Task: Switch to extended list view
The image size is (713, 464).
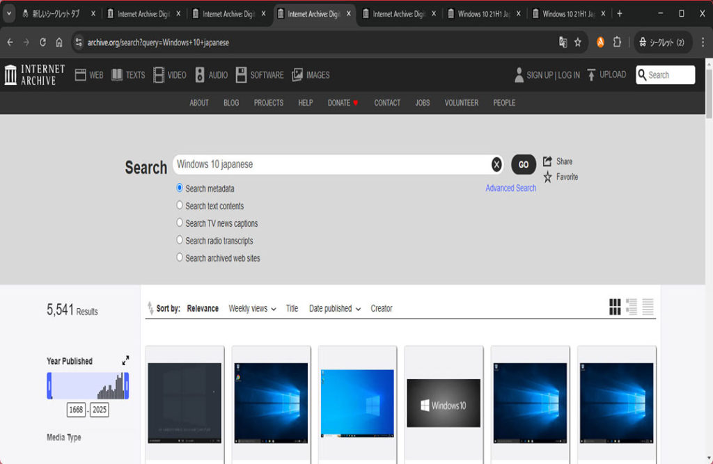Action: [632, 307]
